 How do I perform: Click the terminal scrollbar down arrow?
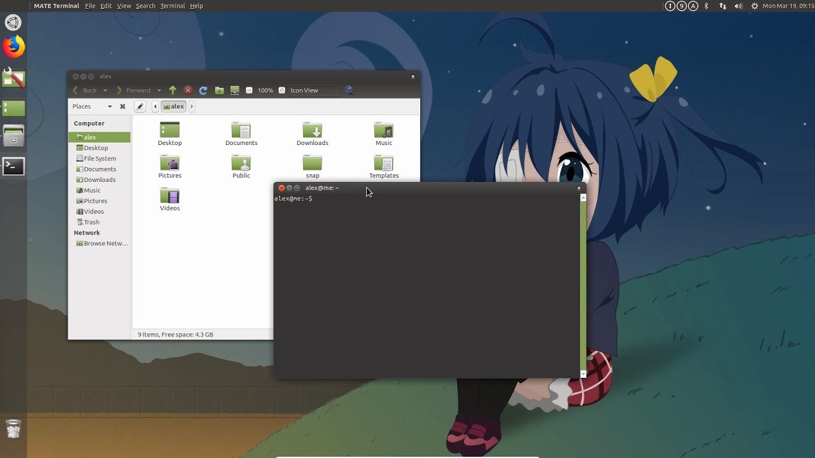click(x=583, y=374)
